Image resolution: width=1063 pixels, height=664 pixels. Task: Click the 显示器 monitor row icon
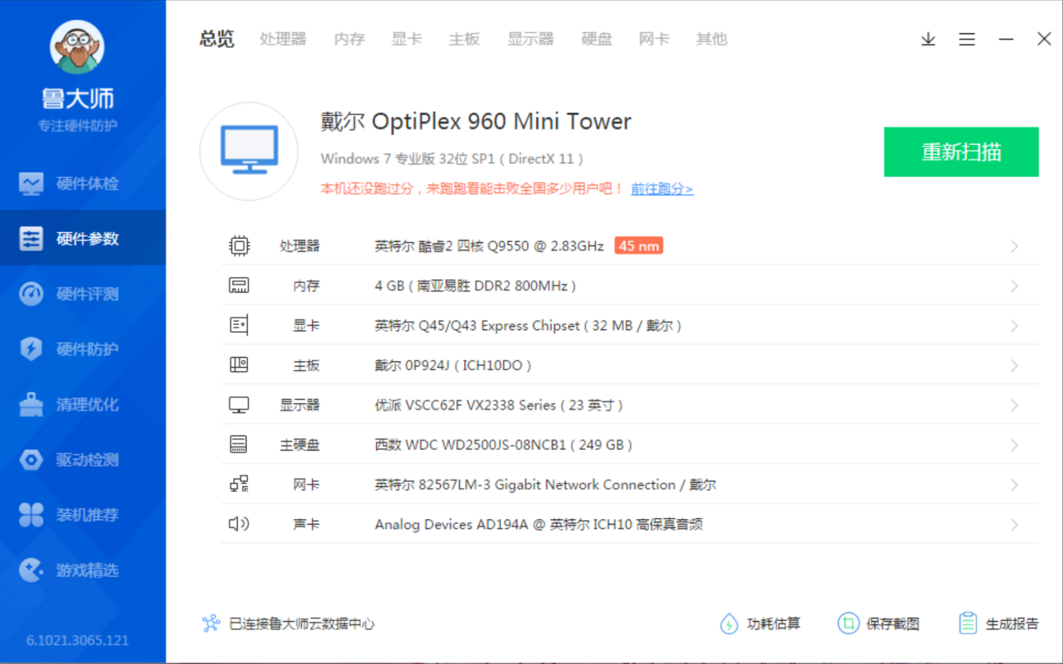tap(239, 405)
